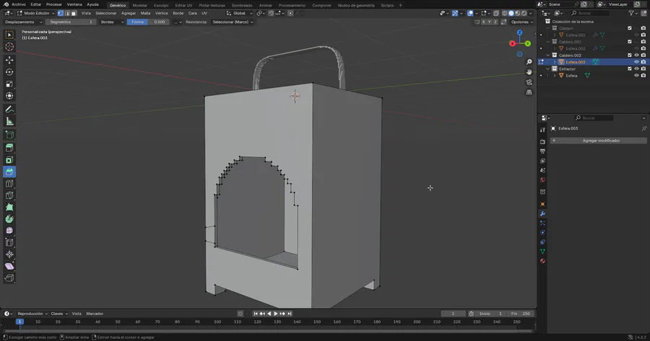Adjust the Forma 0.500 slider

click(148, 22)
